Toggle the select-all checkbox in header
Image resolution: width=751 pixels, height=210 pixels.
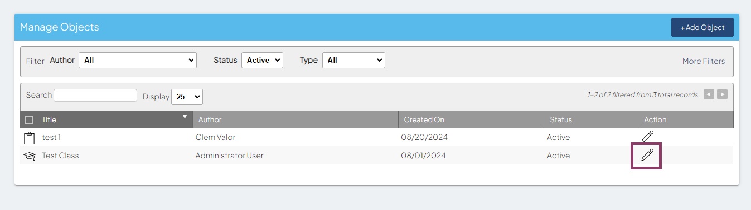(30, 119)
